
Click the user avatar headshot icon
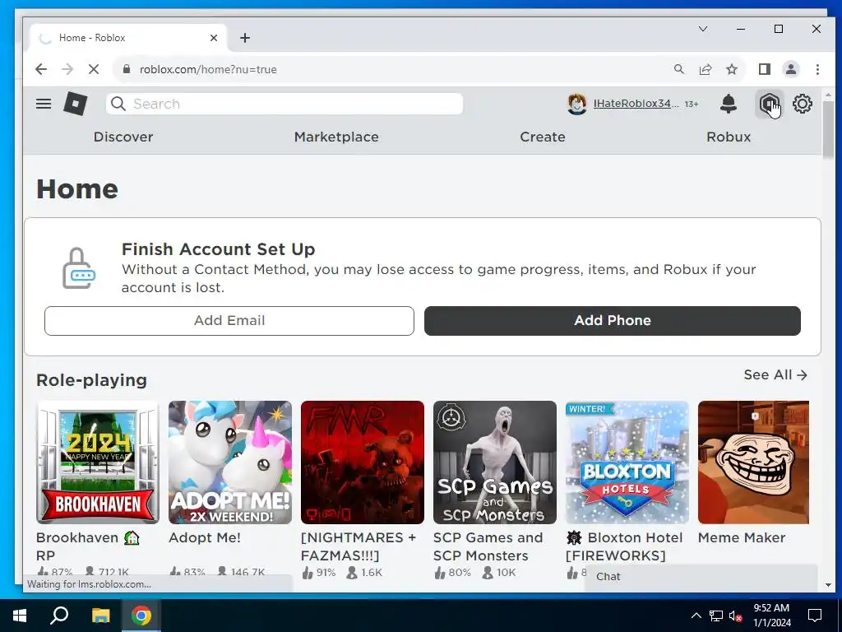click(576, 104)
